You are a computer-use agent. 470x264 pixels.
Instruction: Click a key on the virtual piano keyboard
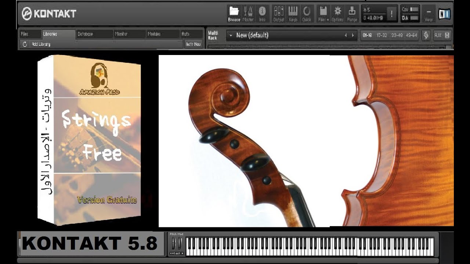coord(310,246)
